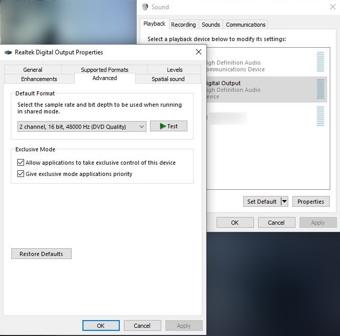Close the Sound window
This screenshot has height=336, width=340.
pos(333,7)
